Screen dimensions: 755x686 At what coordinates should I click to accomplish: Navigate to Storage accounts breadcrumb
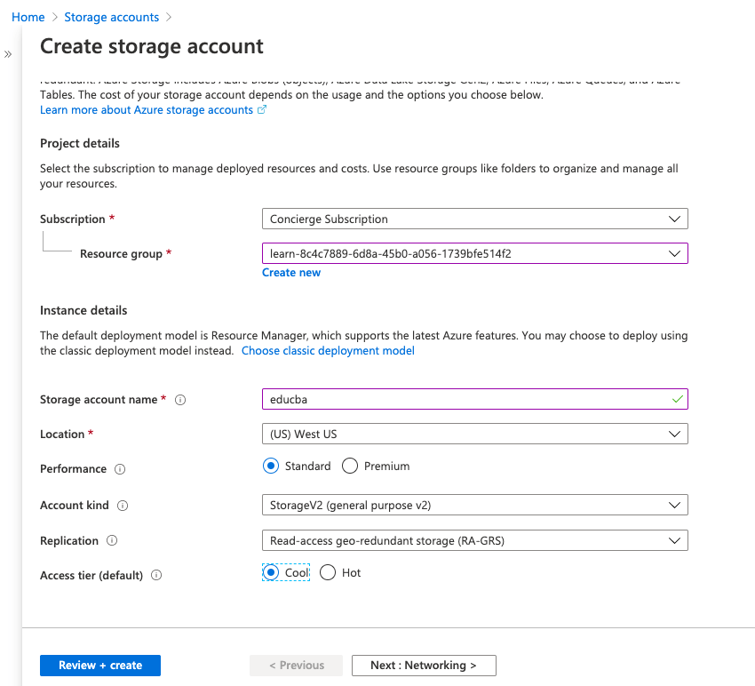click(112, 17)
